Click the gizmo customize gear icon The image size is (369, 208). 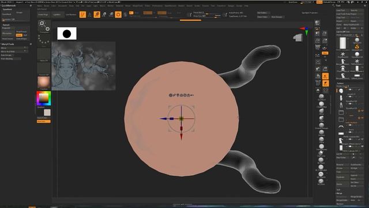pos(171,95)
